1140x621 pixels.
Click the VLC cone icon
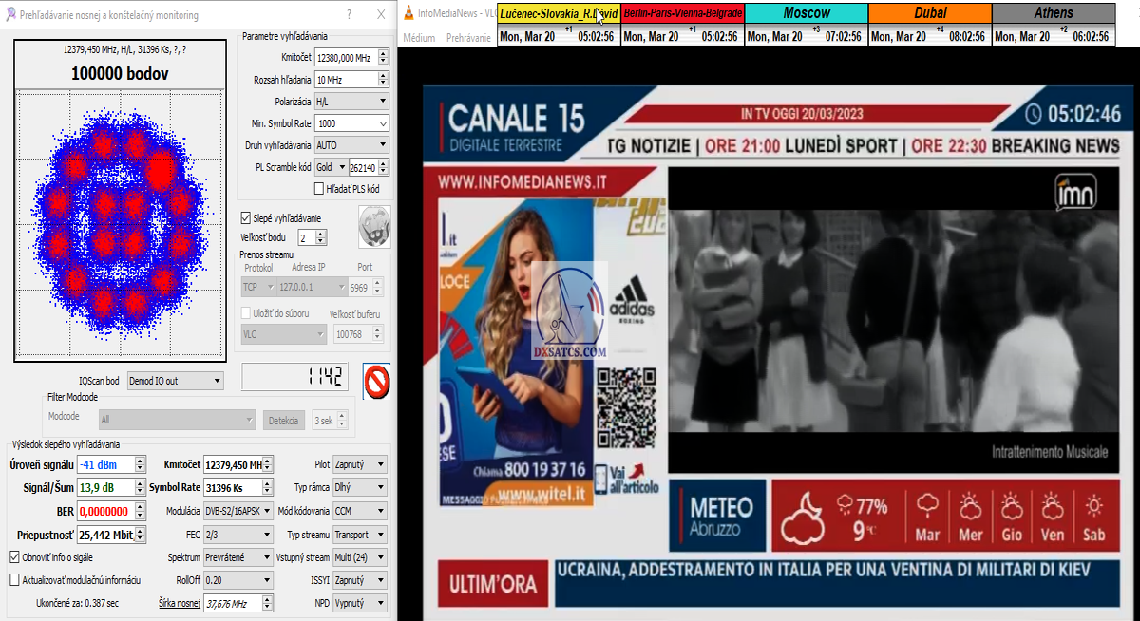coord(408,13)
